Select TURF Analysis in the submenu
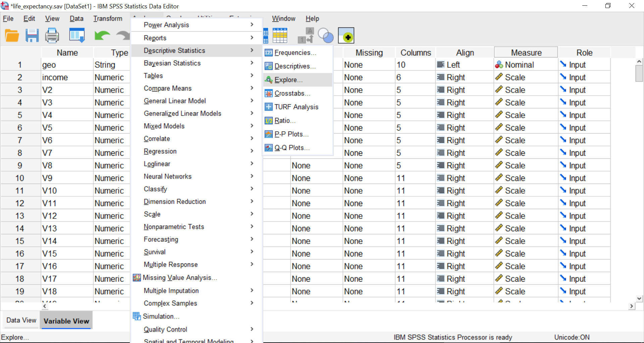644x343 pixels. 298,107
